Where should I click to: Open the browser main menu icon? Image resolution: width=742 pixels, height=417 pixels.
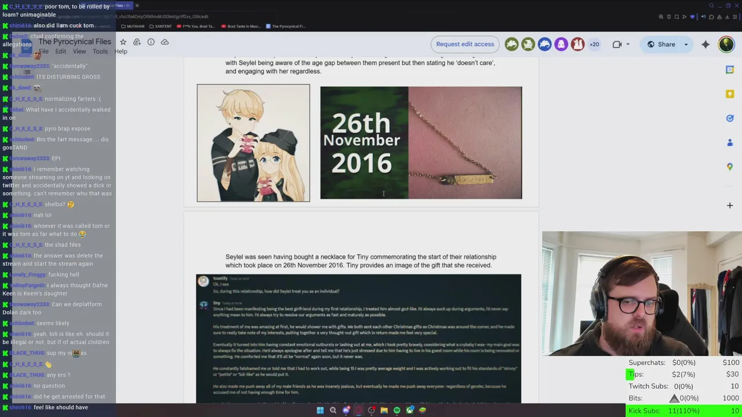(x=735, y=17)
